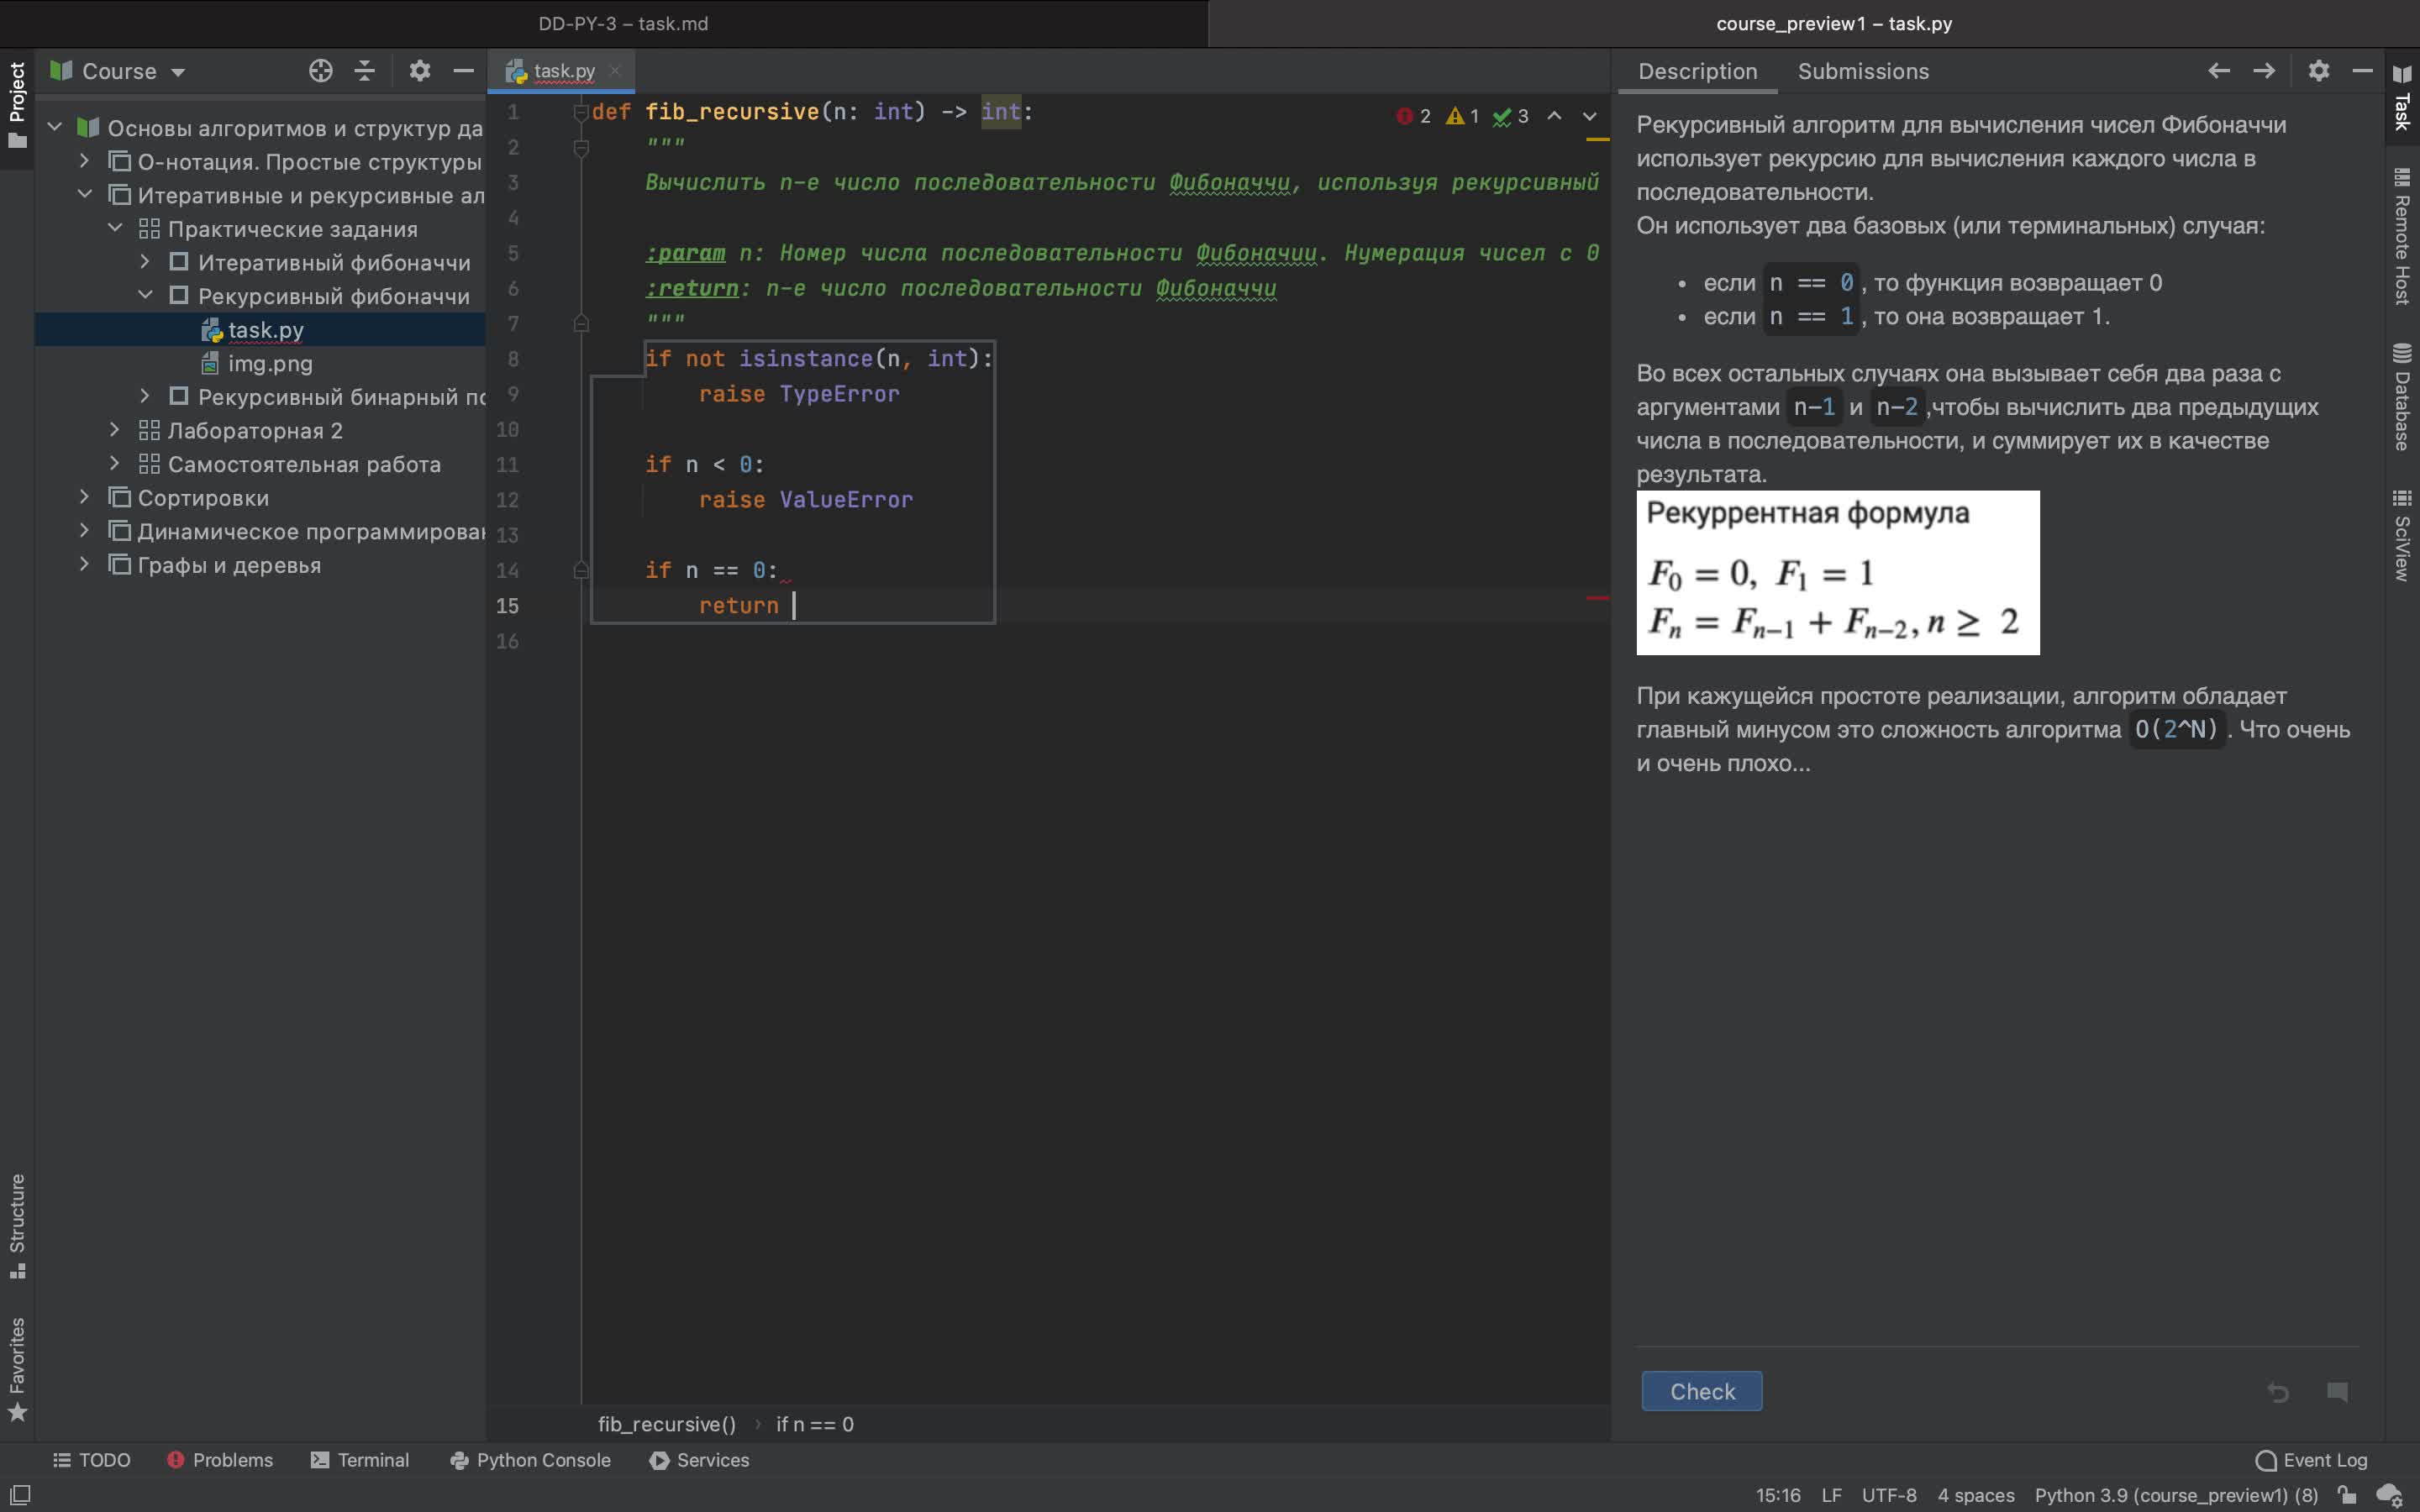Switch to DD-PY-3 task.md window tab
Viewport: 2420px width, 1512px height.
coord(622,23)
